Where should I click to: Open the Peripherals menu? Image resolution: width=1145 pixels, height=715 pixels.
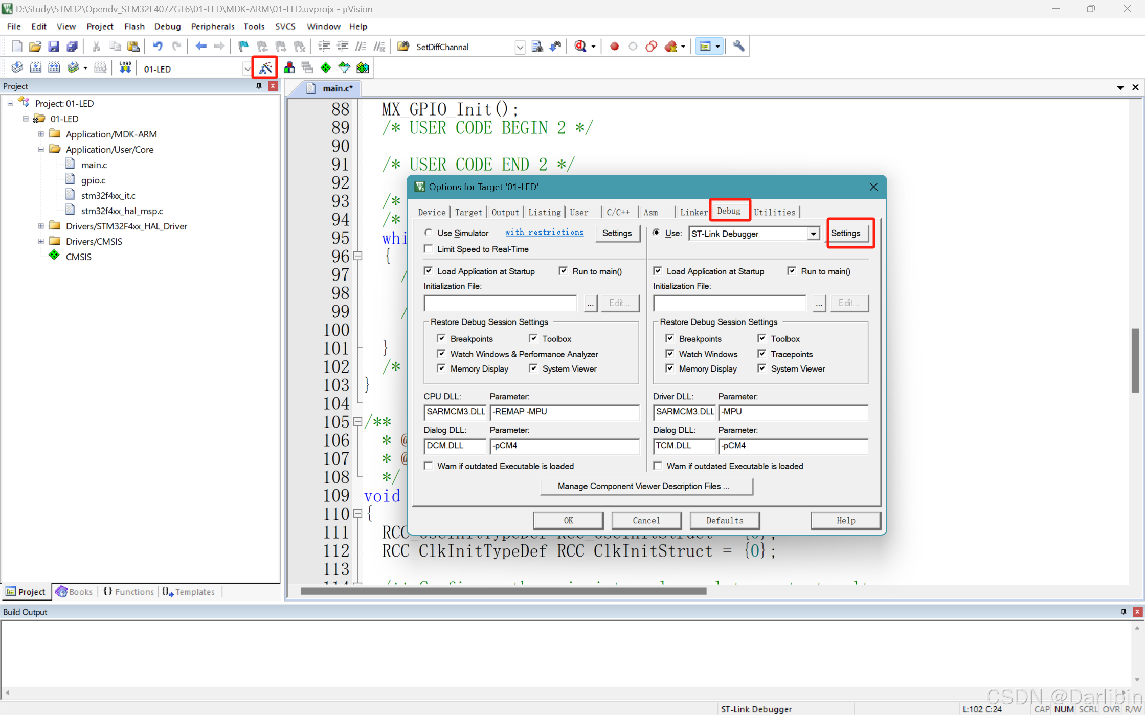point(212,26)
